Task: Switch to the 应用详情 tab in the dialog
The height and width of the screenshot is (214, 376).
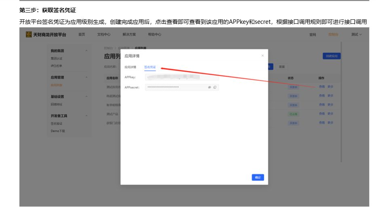Action: (x=130, y=67)
